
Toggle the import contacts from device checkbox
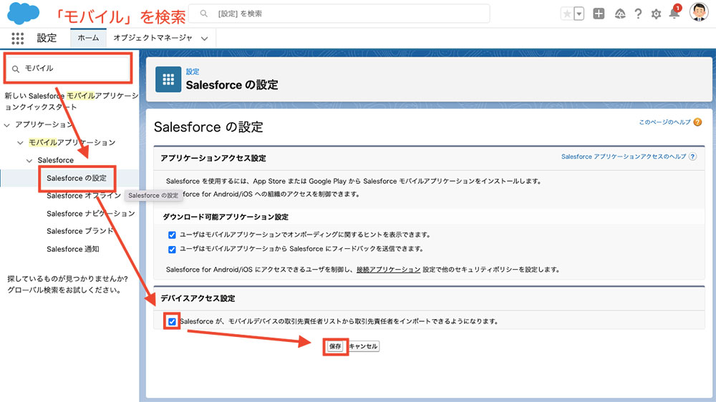172,322
